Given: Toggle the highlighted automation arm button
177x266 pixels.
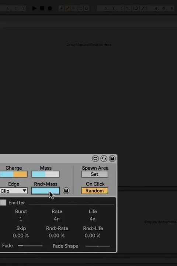Looking at the screenshot, I should click(x=67, y=8).
